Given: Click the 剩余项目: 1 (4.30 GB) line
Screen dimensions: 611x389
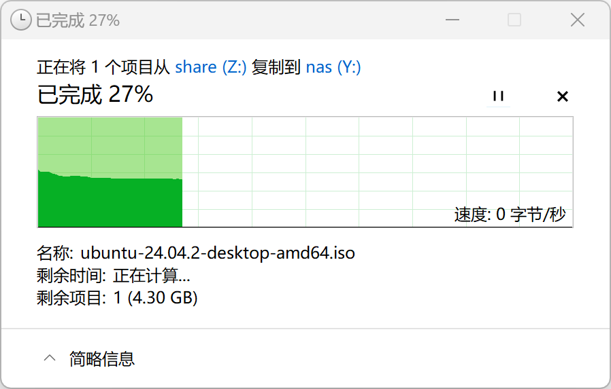Looking at the screenshot, I should click(x=117, y=297).
